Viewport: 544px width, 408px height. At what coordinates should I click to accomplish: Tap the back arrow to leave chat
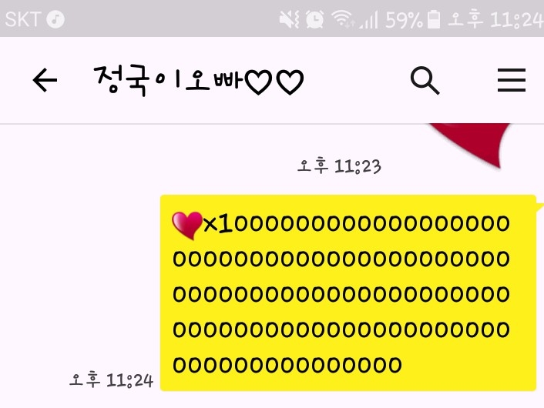45,80
